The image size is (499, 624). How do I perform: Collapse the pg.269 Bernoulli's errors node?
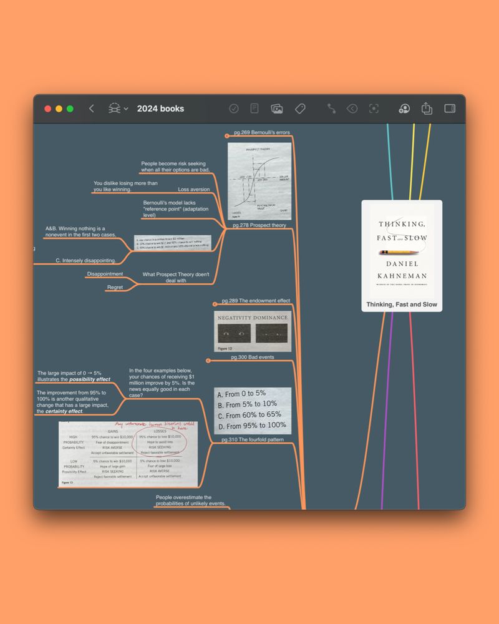[x=227, y=135]
